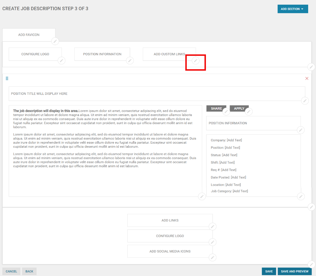Edit the Share button via its pencil icon
This screenshot has width=316, height=276.
pyautogui.click(x=226, y=112)
